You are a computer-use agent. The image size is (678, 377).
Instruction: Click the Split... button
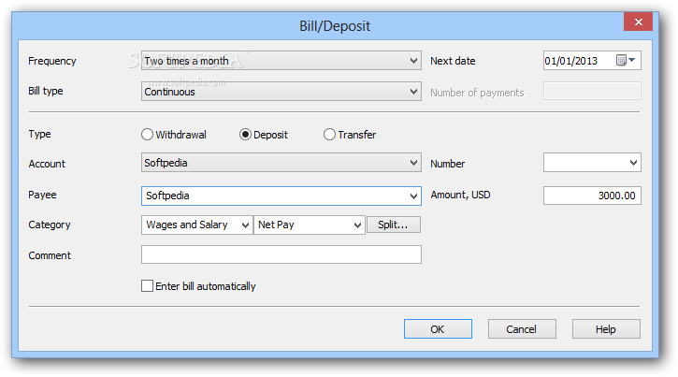coord(394,225)
